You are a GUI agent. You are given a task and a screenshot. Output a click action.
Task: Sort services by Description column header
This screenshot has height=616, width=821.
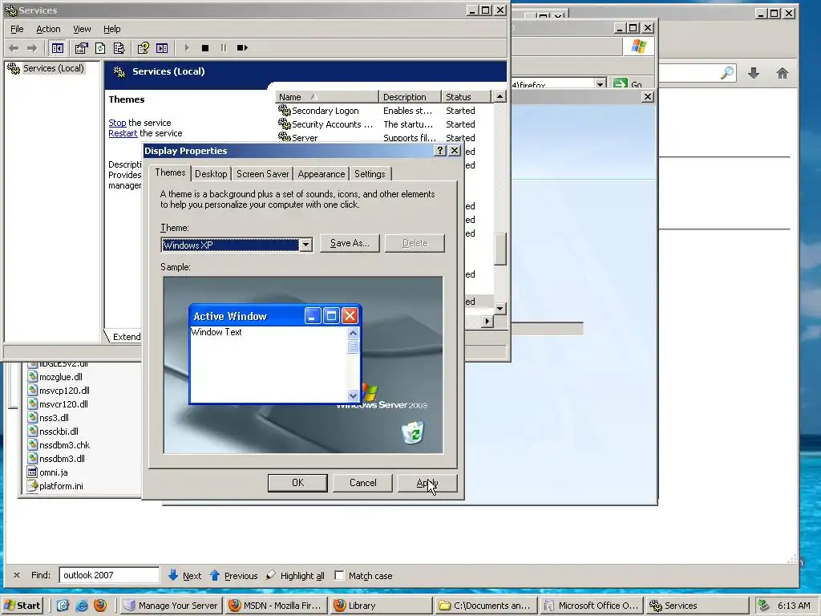point(410,97)
